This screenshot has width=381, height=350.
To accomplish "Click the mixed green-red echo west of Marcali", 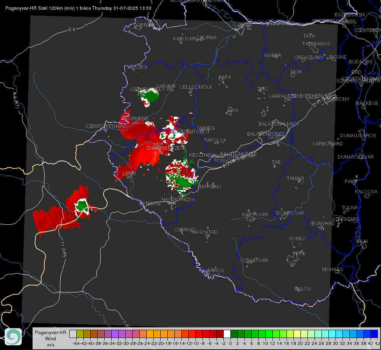I will coord(181,177).
